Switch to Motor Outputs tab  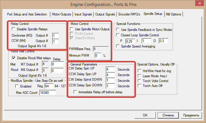(62, 14)
